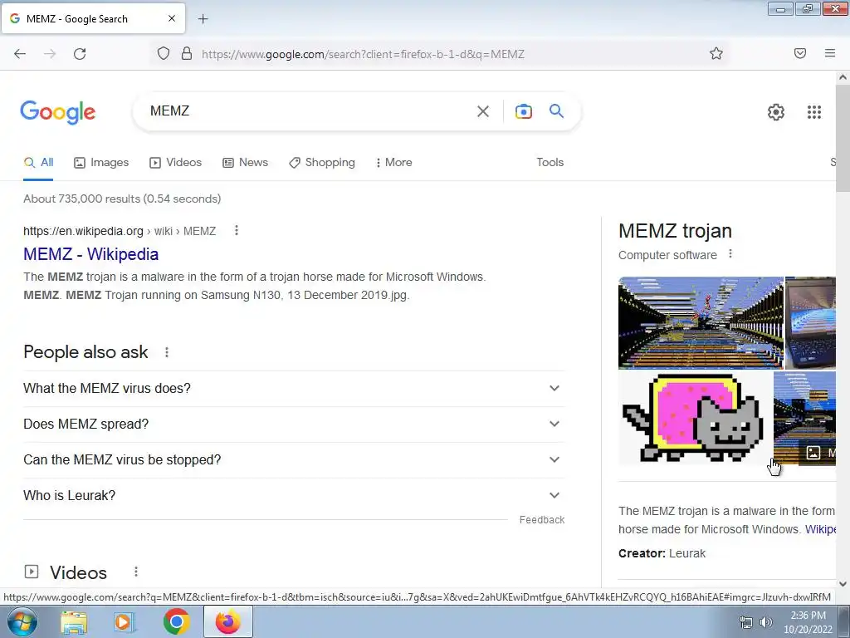Click the Google logo
This screenshot has width=850, height=638.
[58, 112]
